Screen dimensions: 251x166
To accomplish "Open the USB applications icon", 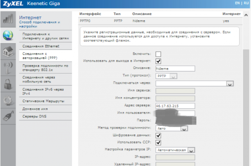I will [x=8, y=117].
